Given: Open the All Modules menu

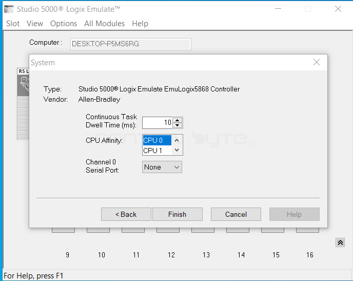Looking at the screenshot, I should coord(104,24).
